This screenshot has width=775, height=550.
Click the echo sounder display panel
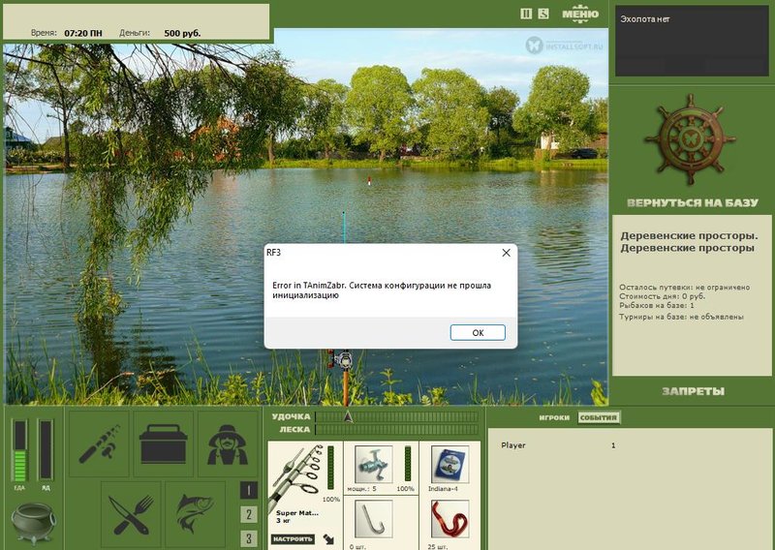point(691,42)
